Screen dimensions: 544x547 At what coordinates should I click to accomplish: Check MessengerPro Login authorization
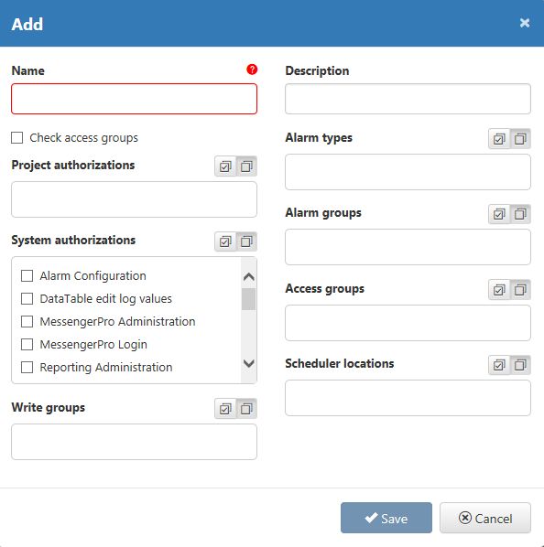pos(27,344)
